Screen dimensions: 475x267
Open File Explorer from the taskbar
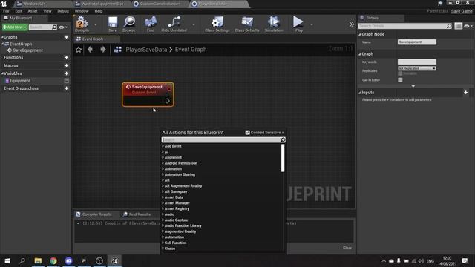38,260
